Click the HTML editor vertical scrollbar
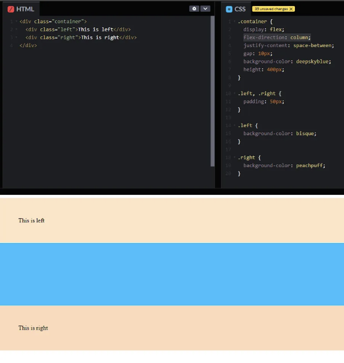Image resolution: width=344 pixels, height=363 pixels. point(212,91)
